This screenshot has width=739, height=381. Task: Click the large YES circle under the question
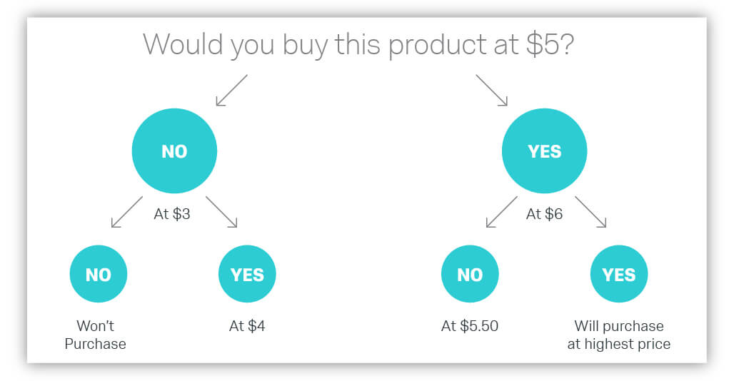click(544, 151)
